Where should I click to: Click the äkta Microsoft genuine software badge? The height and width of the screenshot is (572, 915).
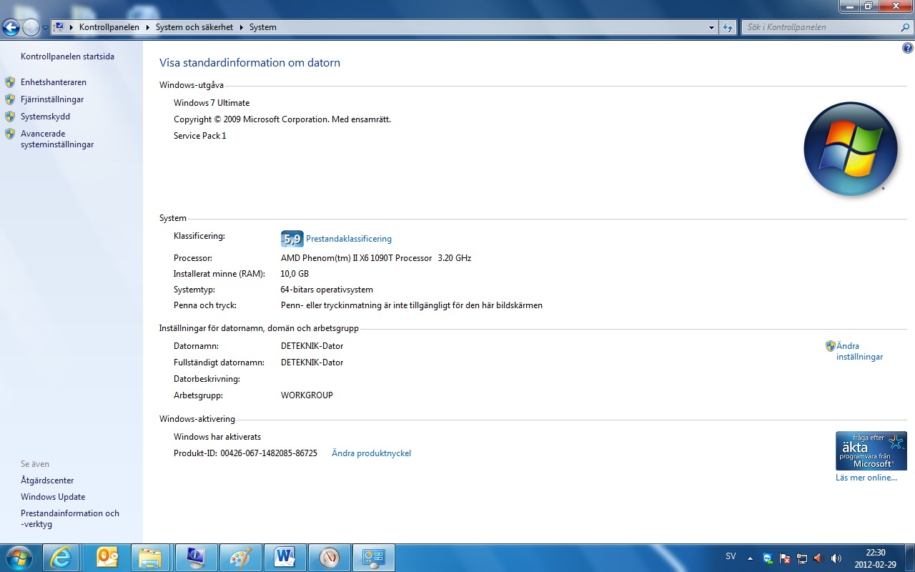(x=871, y=450)
